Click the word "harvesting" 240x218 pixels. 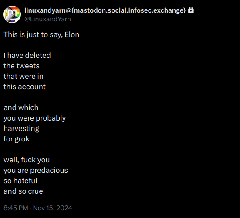tap(21, 129)
